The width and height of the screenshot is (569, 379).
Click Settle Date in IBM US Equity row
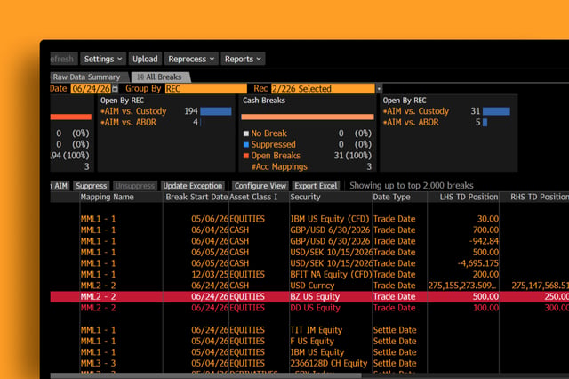pyautogui.click(x=395, y=352)
